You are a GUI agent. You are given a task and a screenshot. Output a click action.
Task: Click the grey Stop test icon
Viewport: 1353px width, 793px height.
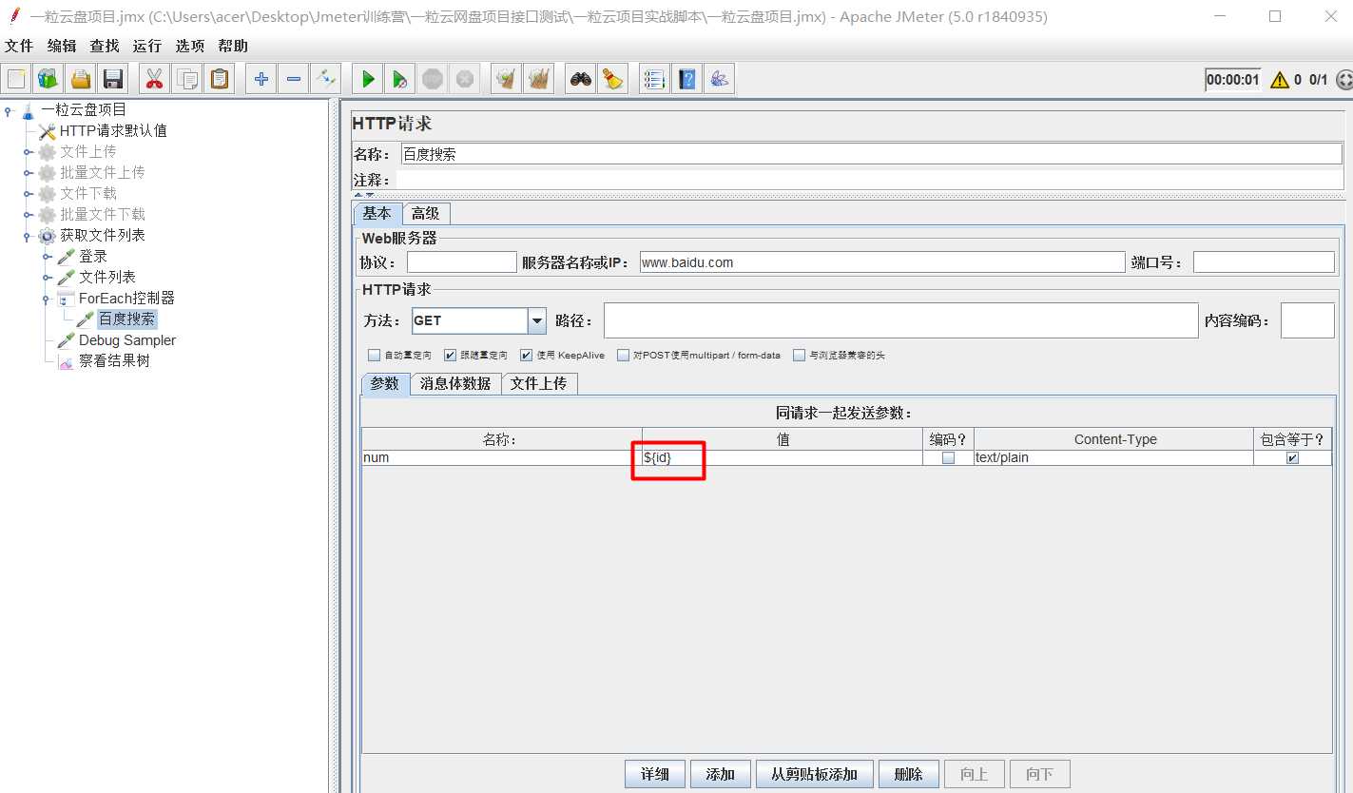(x=433, y=79)
